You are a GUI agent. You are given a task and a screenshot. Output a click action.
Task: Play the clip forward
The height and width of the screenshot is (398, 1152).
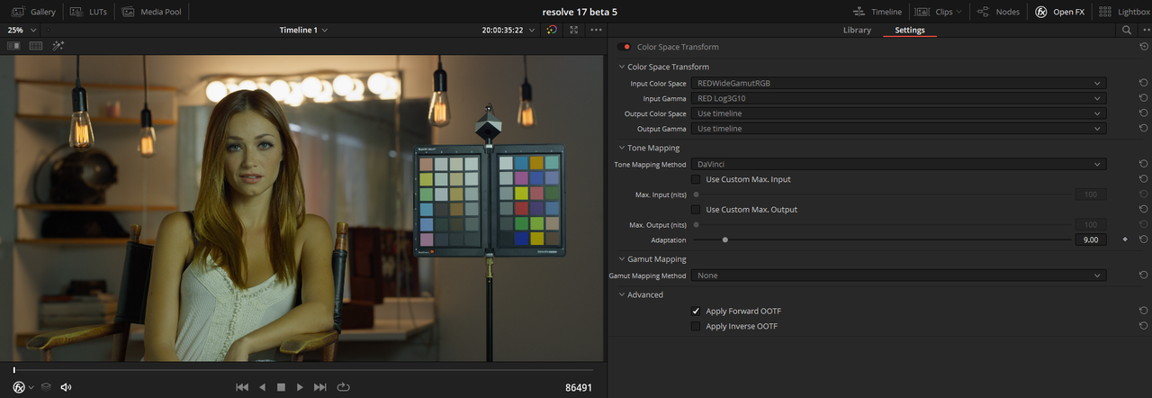[x=301, y=387]
